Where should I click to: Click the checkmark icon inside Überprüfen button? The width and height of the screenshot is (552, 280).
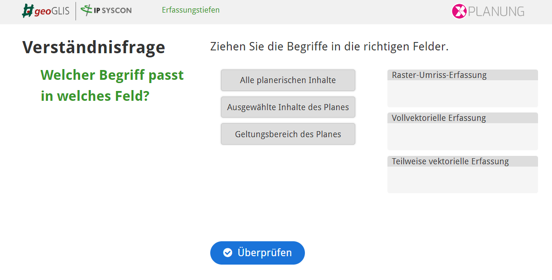click(x=227, y=252)
